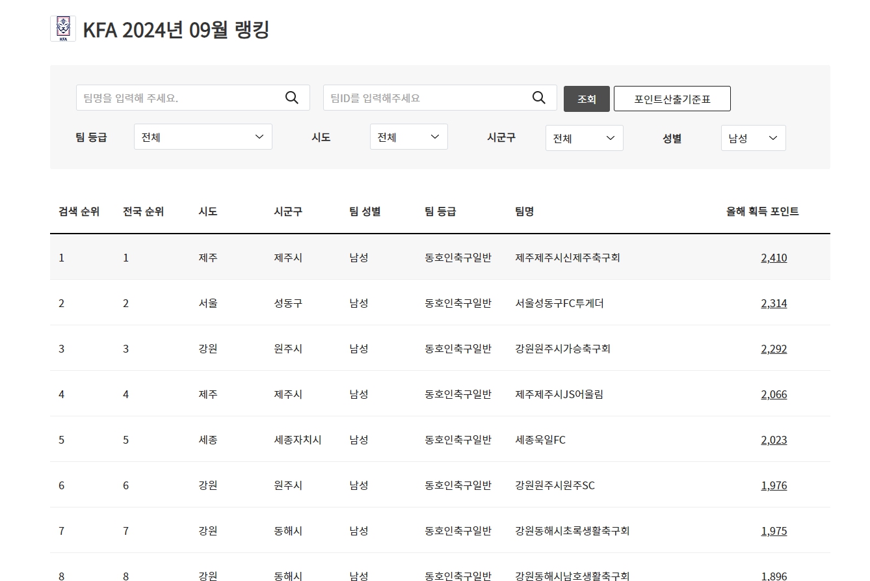Open points link 2,314
The height and width of the screenshot is (581, 870).
774,303
